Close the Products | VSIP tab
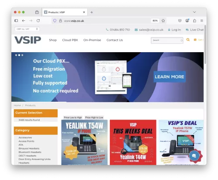The height and width of the screenshot is (180, 218). click(84, 12)
